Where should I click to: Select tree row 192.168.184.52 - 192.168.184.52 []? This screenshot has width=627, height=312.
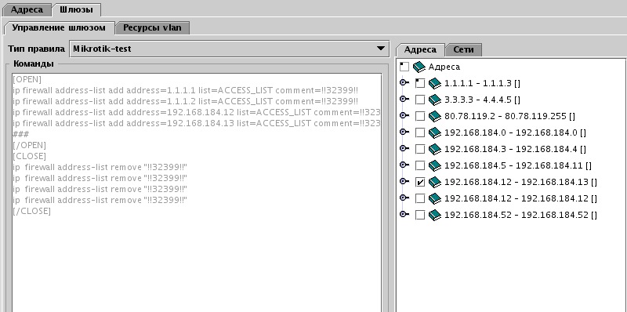click(520, 215)
